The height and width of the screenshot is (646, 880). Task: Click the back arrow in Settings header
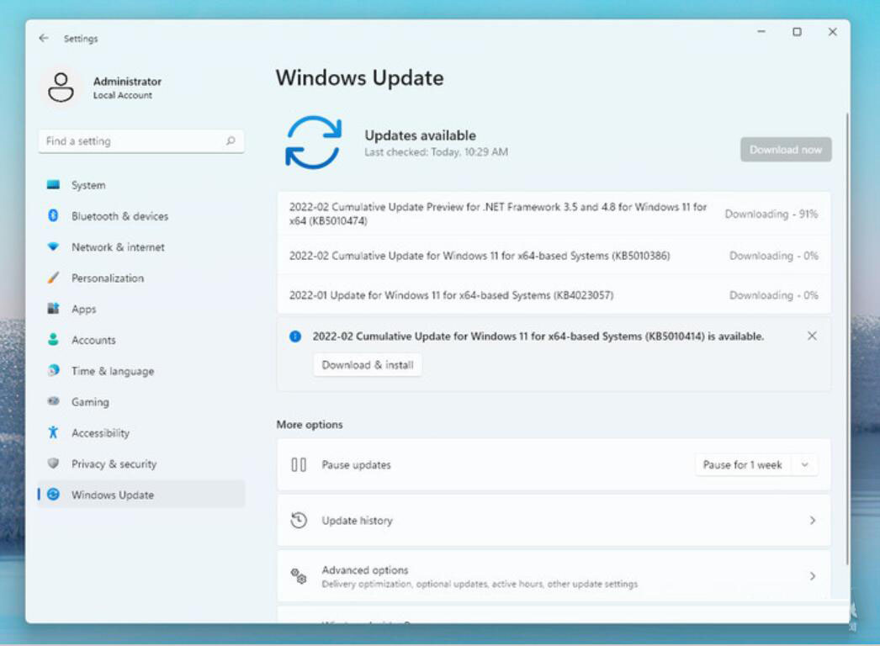[x=44, y=39]
